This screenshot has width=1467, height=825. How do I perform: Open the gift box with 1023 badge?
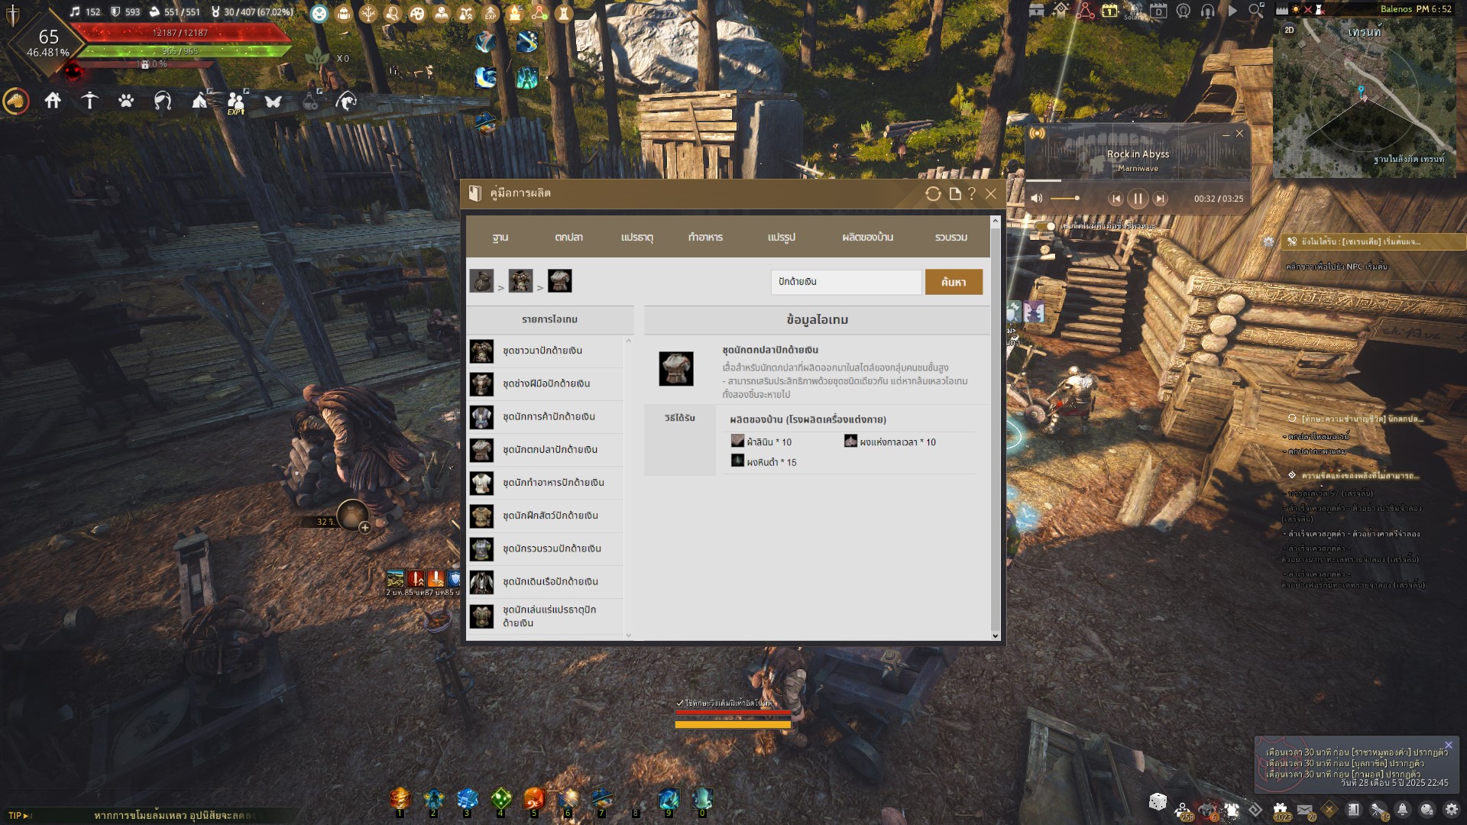click(x=1281, y=810)
